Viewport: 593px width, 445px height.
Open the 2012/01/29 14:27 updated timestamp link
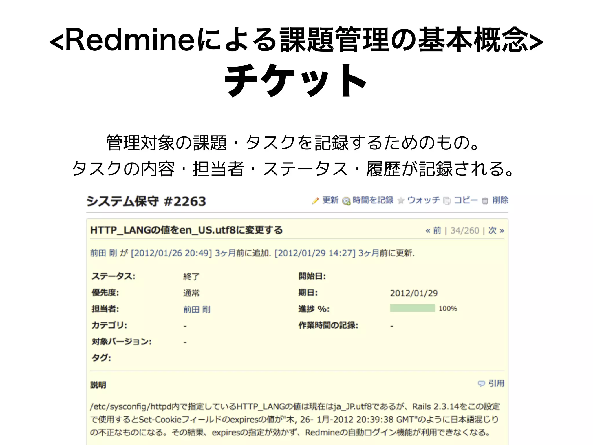[x=315, y=253]
